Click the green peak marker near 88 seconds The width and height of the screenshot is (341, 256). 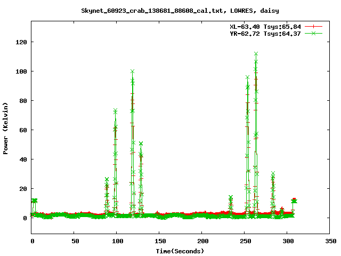[107, 179]
